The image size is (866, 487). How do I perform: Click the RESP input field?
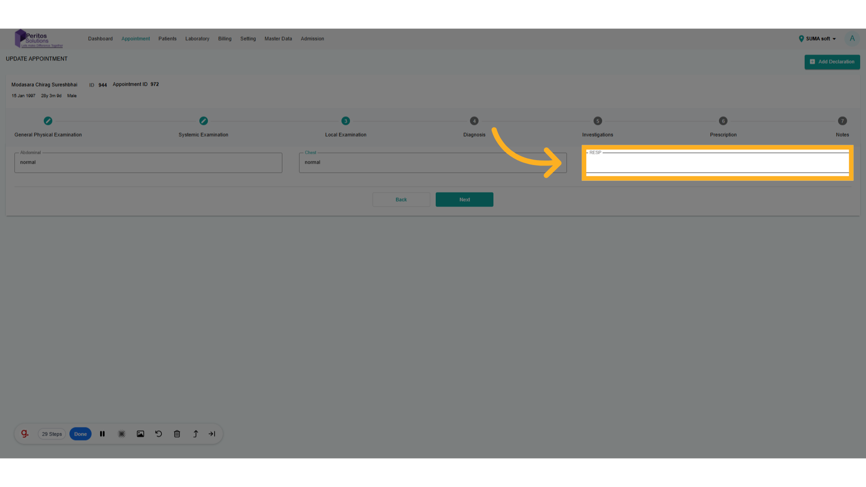coord(717,163)
